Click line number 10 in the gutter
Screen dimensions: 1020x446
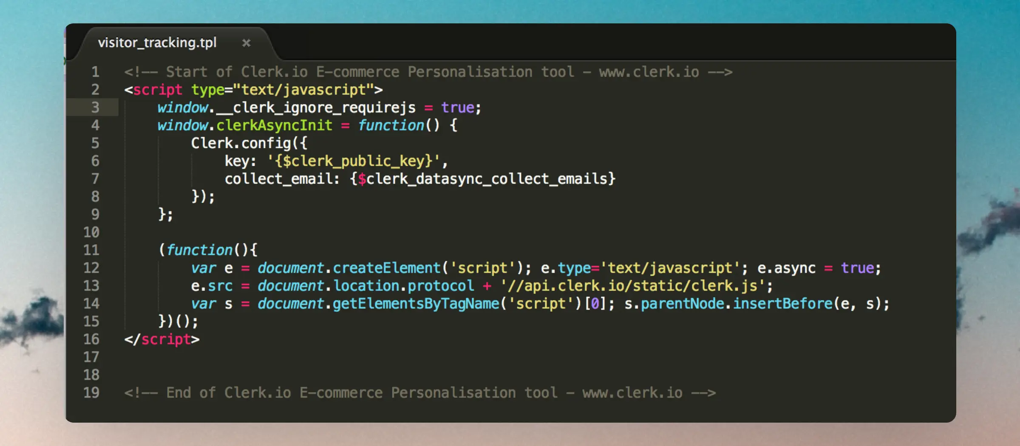[x=91, y=232]
